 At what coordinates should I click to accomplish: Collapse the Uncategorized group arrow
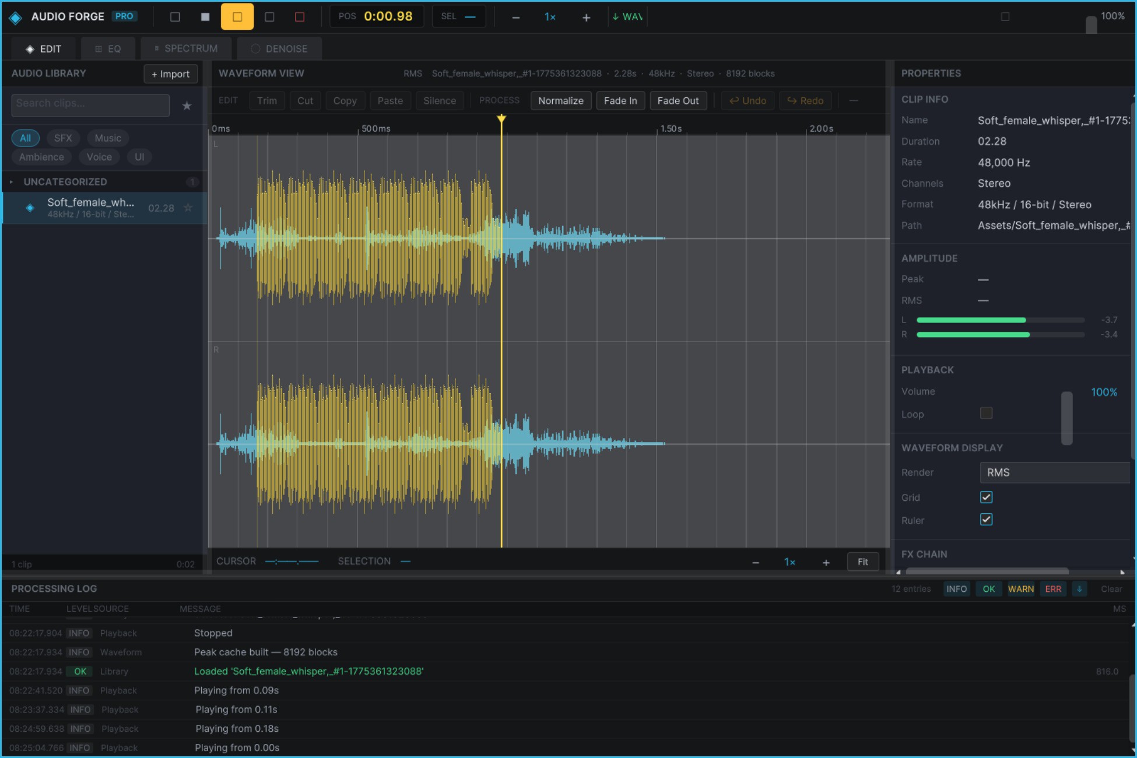tap(11, 182)
